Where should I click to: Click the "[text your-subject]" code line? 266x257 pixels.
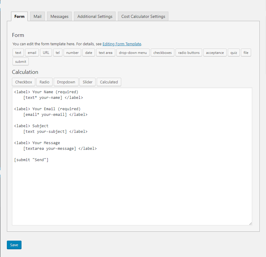click(55, 131)
